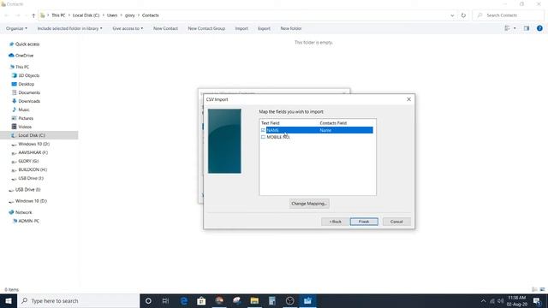Click Local Disk (C:) in breadcrumb

[86, 15]
